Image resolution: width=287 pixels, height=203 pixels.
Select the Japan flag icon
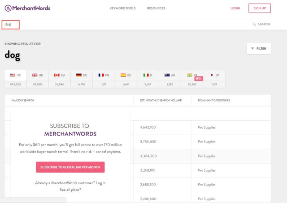pos(212,75)
